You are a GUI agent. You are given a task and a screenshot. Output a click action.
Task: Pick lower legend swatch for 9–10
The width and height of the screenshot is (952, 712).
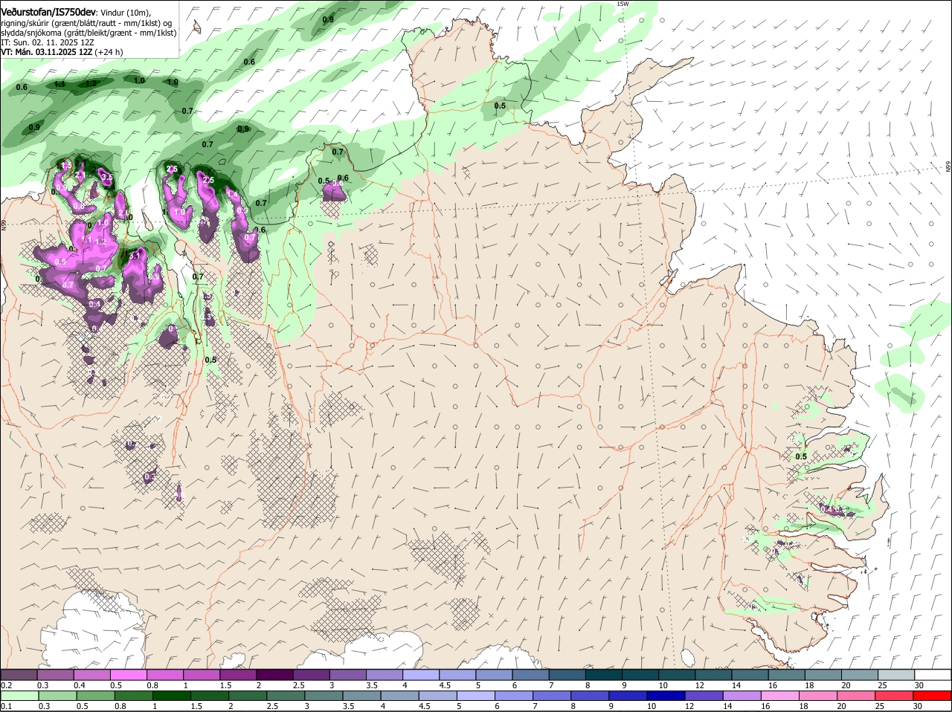[x=628, y=696]
